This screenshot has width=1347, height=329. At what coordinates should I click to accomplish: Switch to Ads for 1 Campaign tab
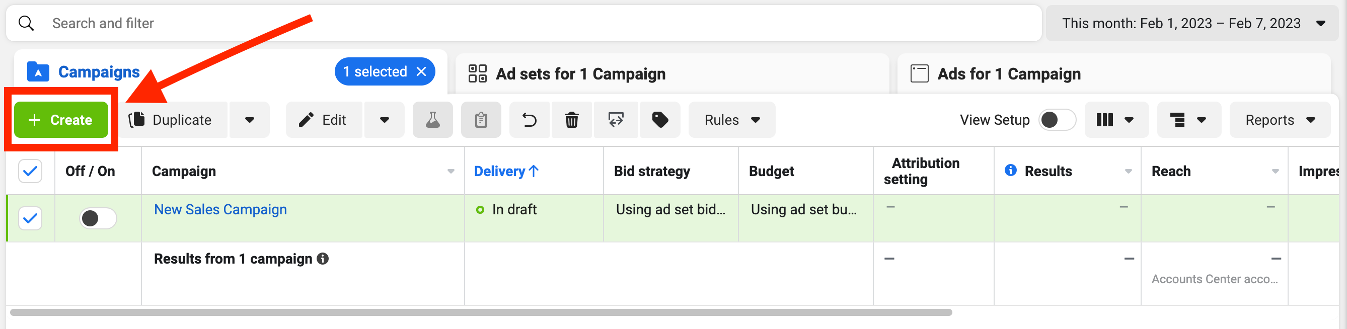point(1008,74)
